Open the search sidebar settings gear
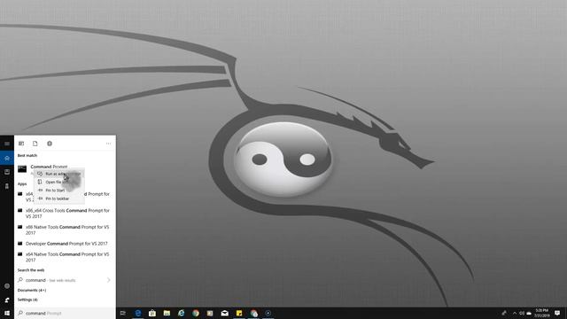The width and height of the screenshot is (567, 319). click(7, 286)
